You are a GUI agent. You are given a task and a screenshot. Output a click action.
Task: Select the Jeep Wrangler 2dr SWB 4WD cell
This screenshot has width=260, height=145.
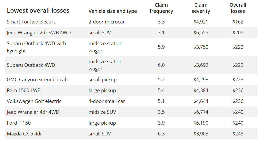coord(39,33)
